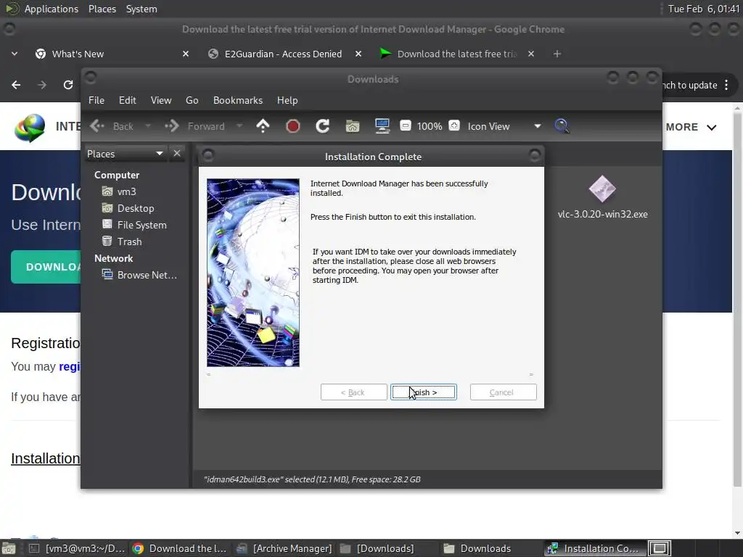Expand the MORE menu on IDM site

click(x=691, y=127)
